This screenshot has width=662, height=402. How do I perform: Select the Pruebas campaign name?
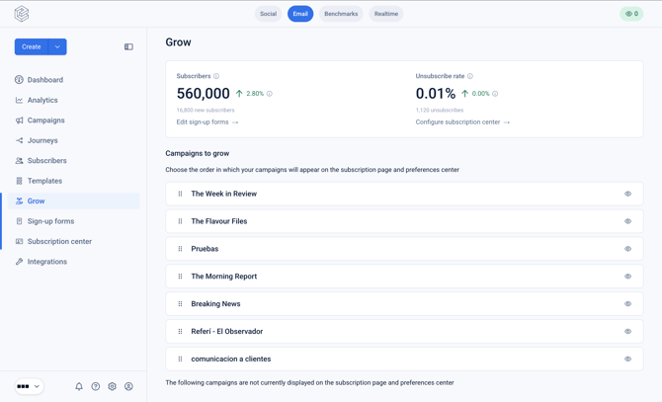click(x=205, y=249)
